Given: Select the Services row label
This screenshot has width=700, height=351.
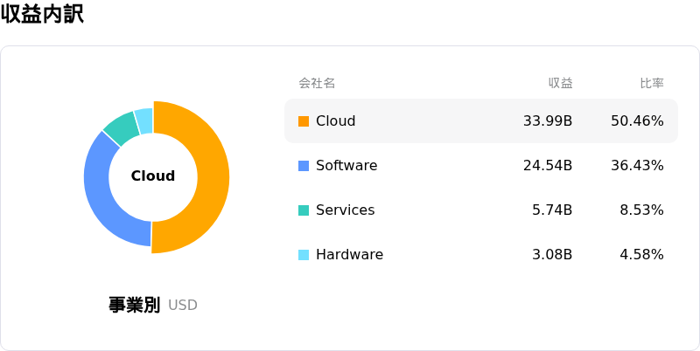Looking at the screenshot, I should point(345,210).
